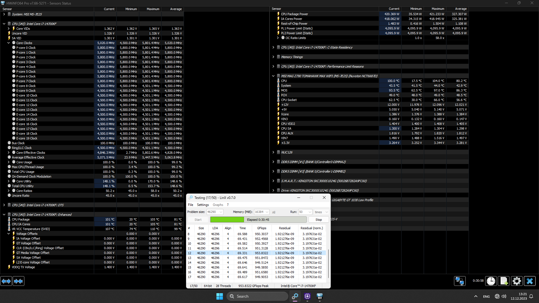The width and height of the screenshot is (539, 303).
Task: Open the Windows Start menu
Action: 220,296
